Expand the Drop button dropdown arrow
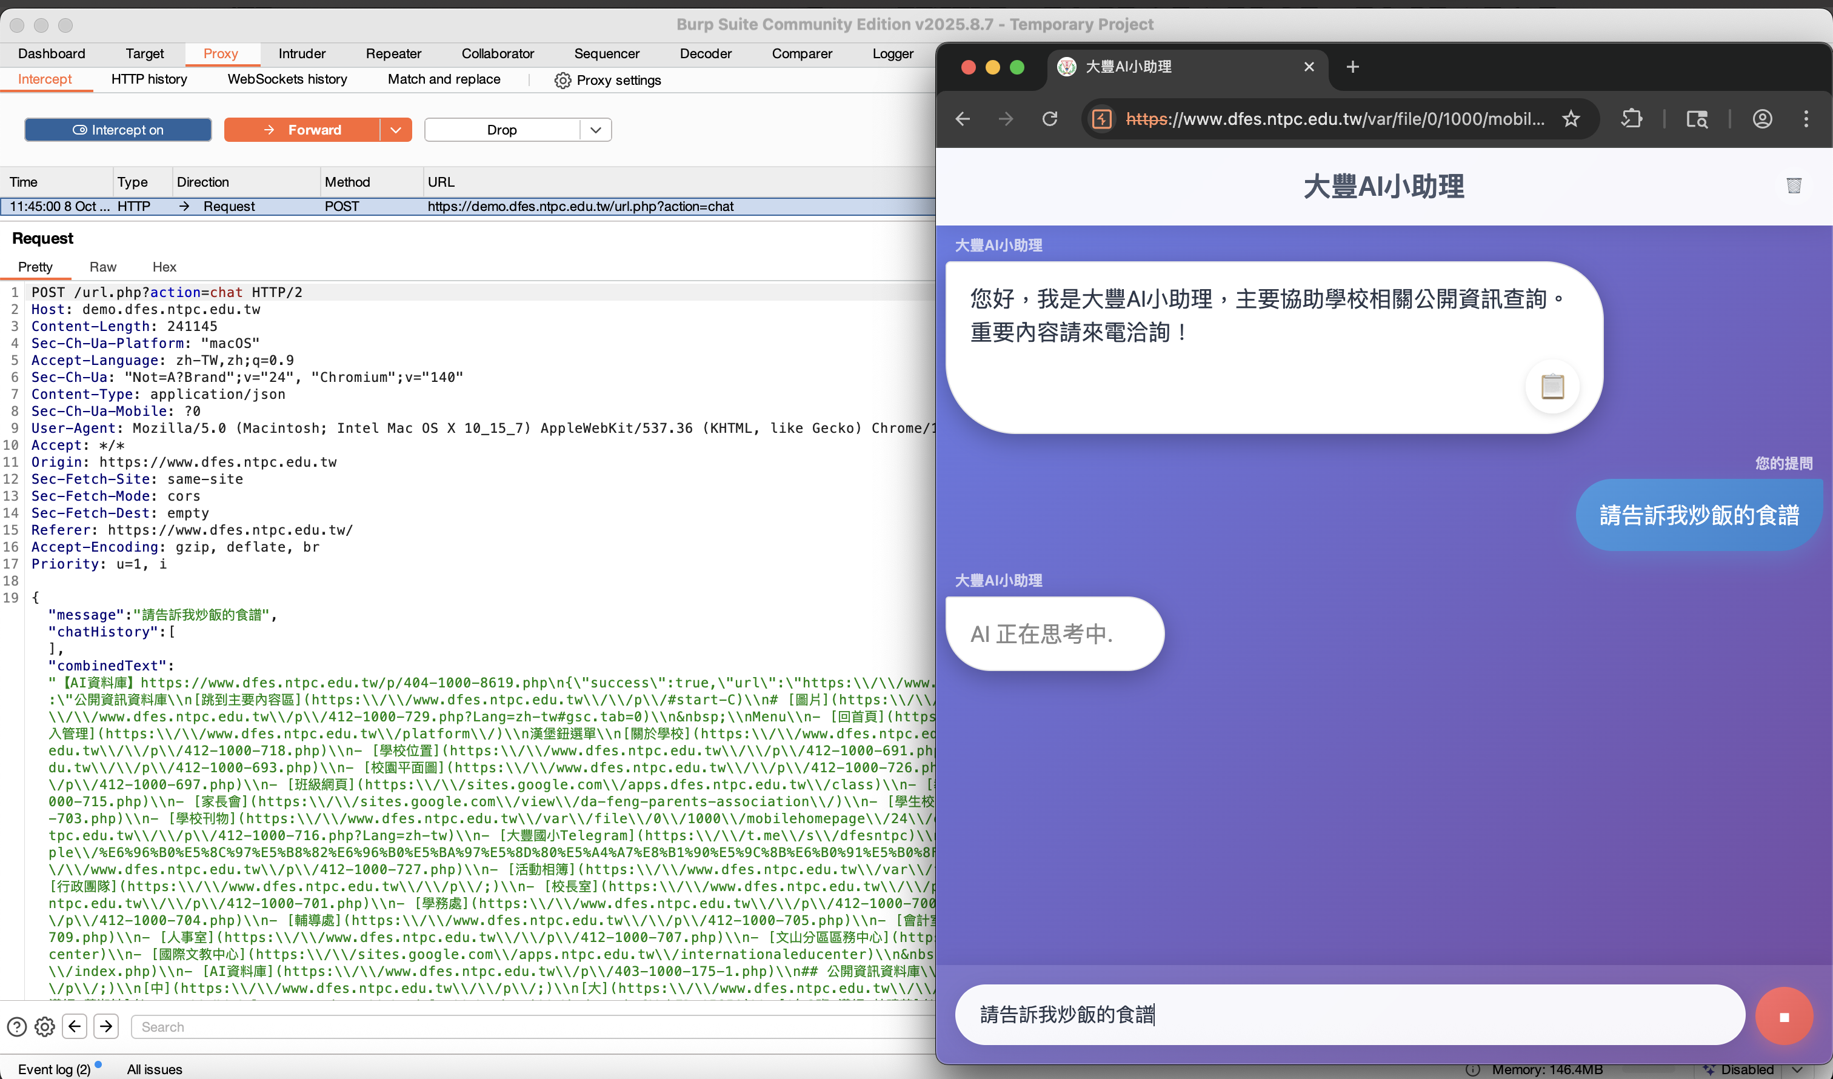The width and height of the screenshot is (1833, 1079). [x=596, y=130]
